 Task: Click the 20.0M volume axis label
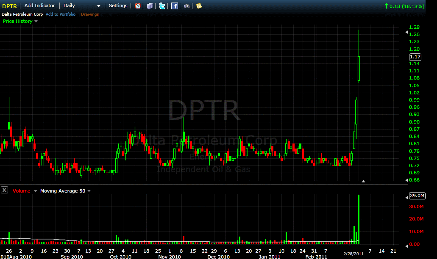pyautogui.click(x=416, y=219)
